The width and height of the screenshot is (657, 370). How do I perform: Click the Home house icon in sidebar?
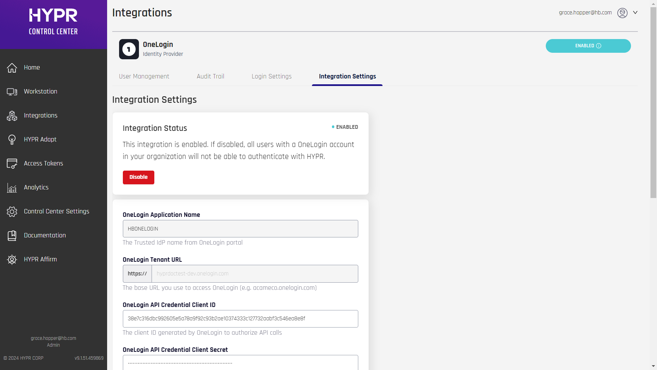12,68
